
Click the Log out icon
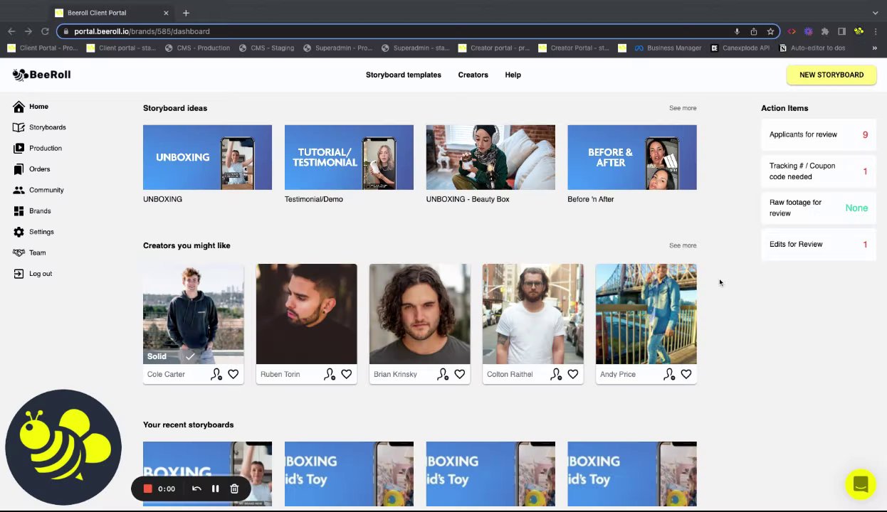tap(19, 274)
